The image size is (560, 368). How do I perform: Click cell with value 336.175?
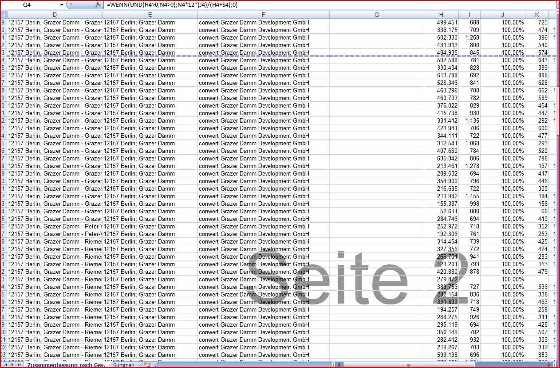pyautogui.click(x=441, y=30)
